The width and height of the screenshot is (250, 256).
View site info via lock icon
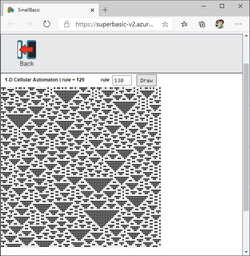click(67, 24)
